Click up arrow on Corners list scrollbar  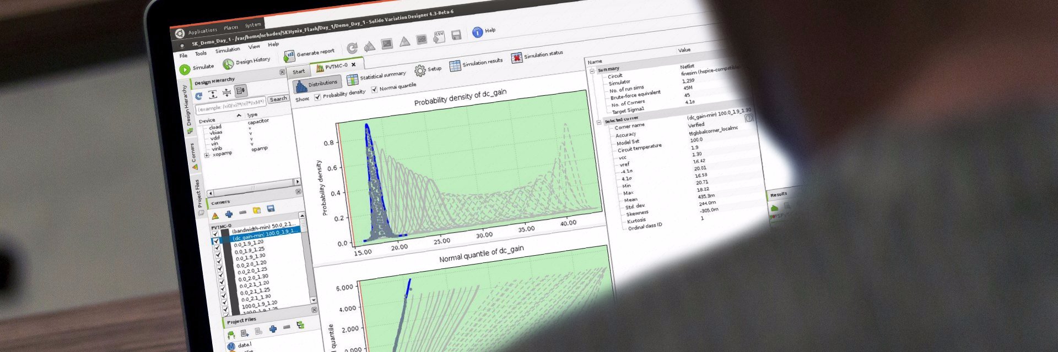coord(302,215)
